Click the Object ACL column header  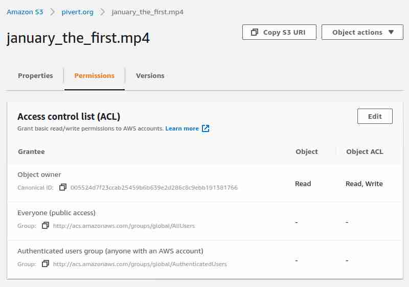(365, 151)
